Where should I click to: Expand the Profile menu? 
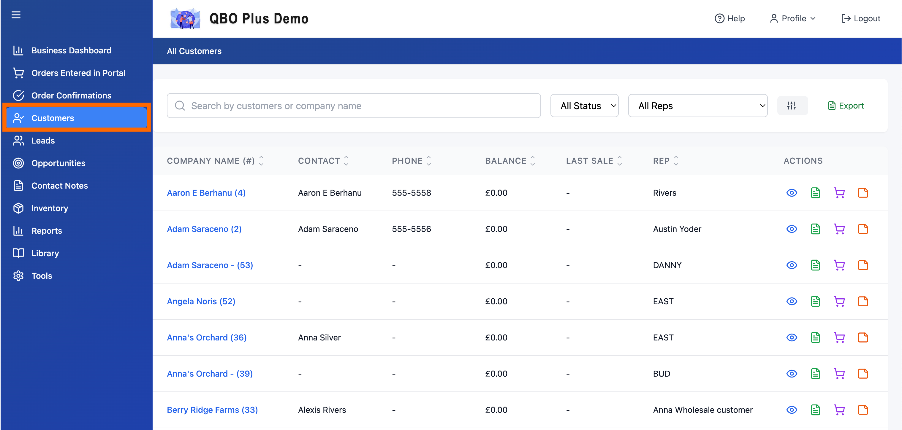(793, 19)
